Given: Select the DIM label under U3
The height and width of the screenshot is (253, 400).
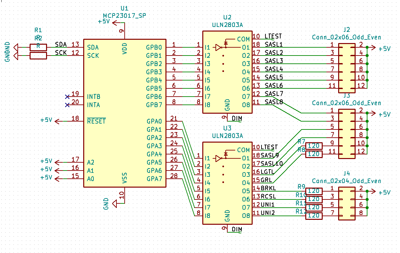Looking at the screenshot, I should point(237,229).
